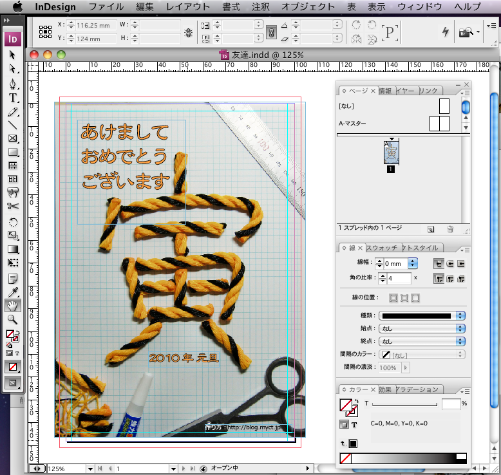Select the Line tool
The image size is (501, 475).
pos(12,124)
